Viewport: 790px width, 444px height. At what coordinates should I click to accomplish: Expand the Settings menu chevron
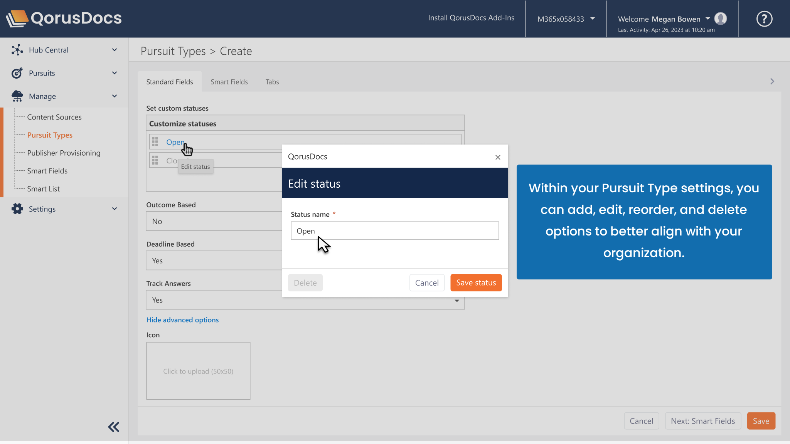pos(115,209)
